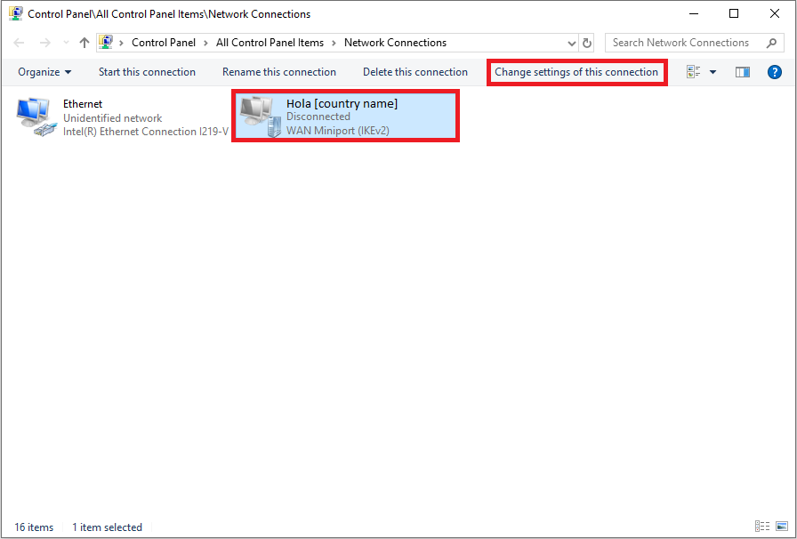Switch to large icons view in status bar
This screenshot has height=539, width=797.
pyautogui.click(x=780, y=527)
